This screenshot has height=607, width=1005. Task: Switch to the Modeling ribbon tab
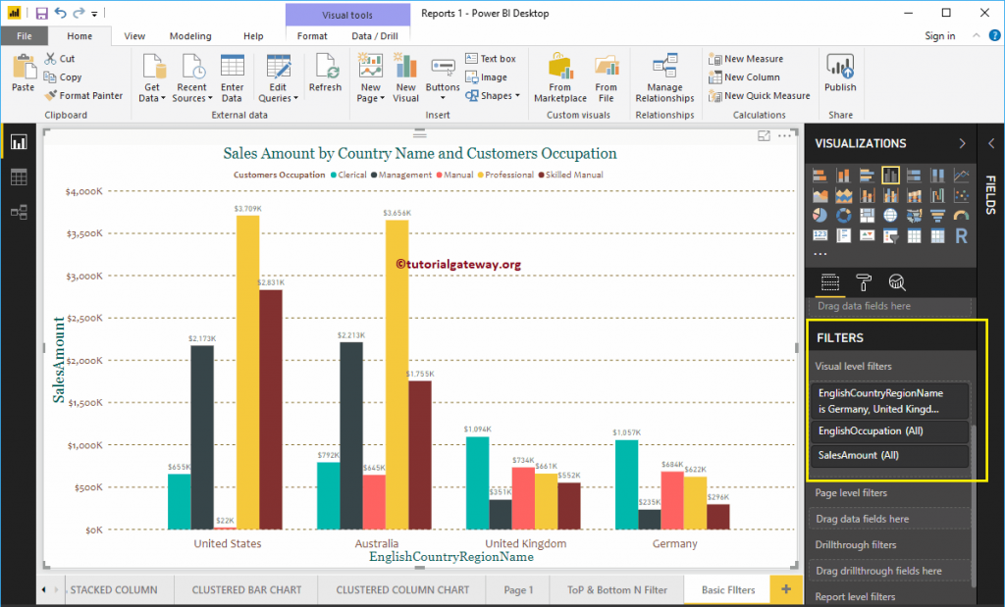(x=190, y=35)
